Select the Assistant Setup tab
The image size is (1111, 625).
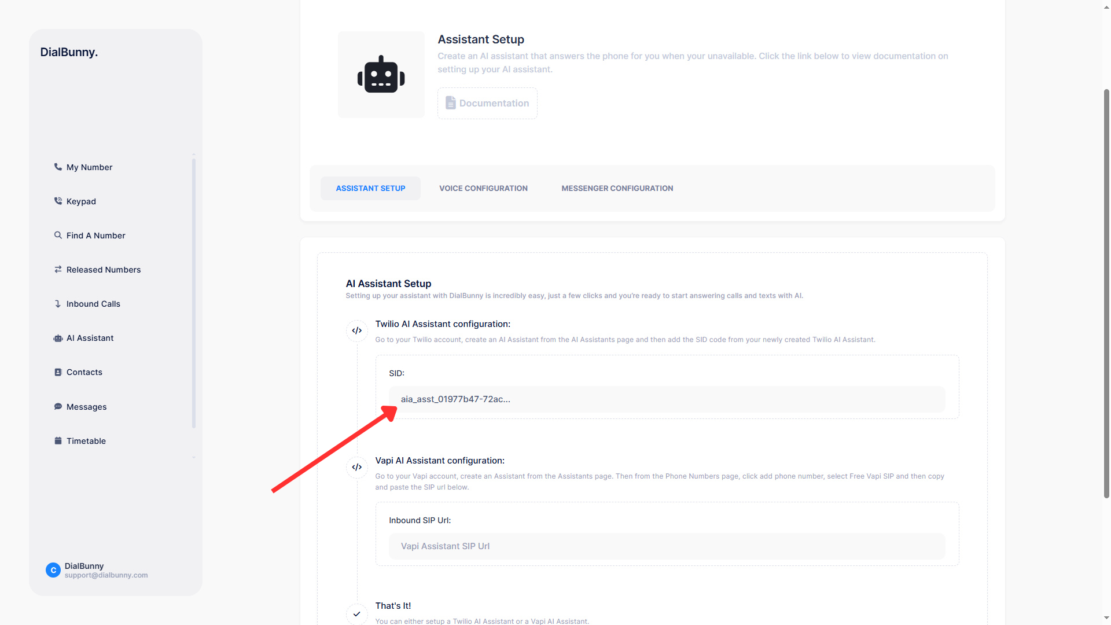[370, 188]
